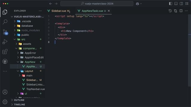
Task: Collapse the components folder
Action: pos(27,48)
